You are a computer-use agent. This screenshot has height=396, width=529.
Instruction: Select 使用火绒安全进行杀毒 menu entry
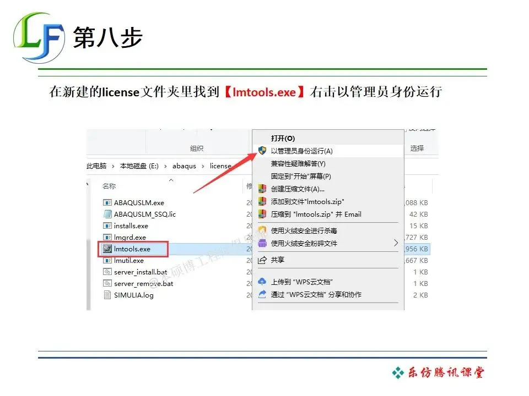(x=328, y=230)
